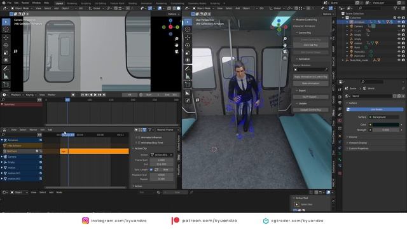This screenshot has height=229, width=407.
Task: Toggle camera view icon in camera viewport
Action: point(177,52)
